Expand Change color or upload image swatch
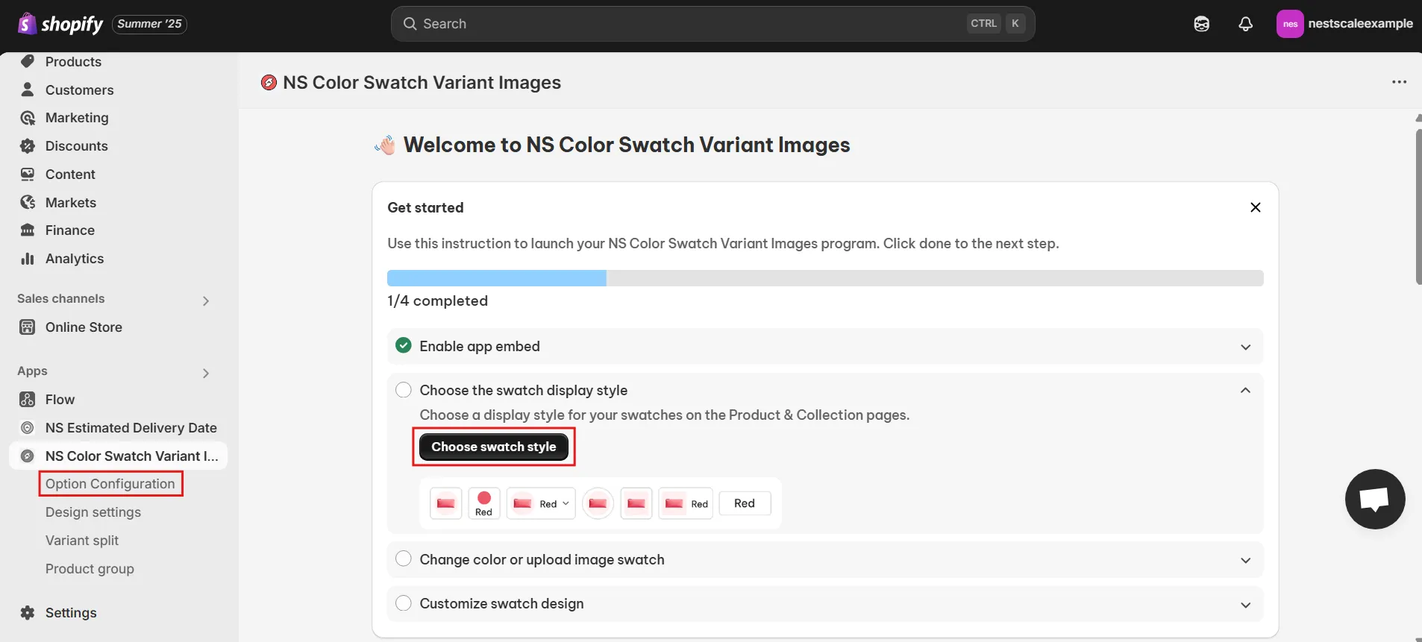This screenshot has height=642, width=1422. point(1245,560)
